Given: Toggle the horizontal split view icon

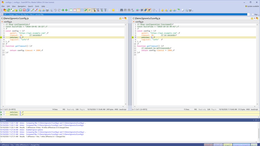Looking at the screenshot, I should click(82, 10).
